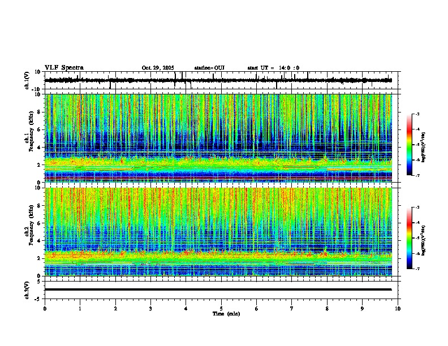The image size is (448, 346).
Task: Click the "-7" value on ch.2 color bar
Action: click(x=417, y=269)
